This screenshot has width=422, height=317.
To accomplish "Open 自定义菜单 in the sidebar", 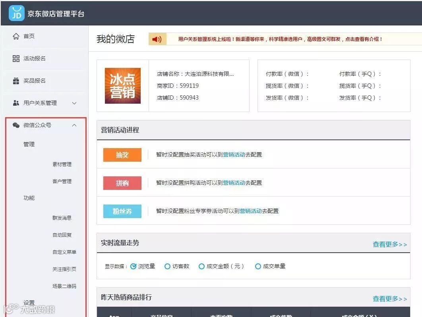I will pos(64,252).
